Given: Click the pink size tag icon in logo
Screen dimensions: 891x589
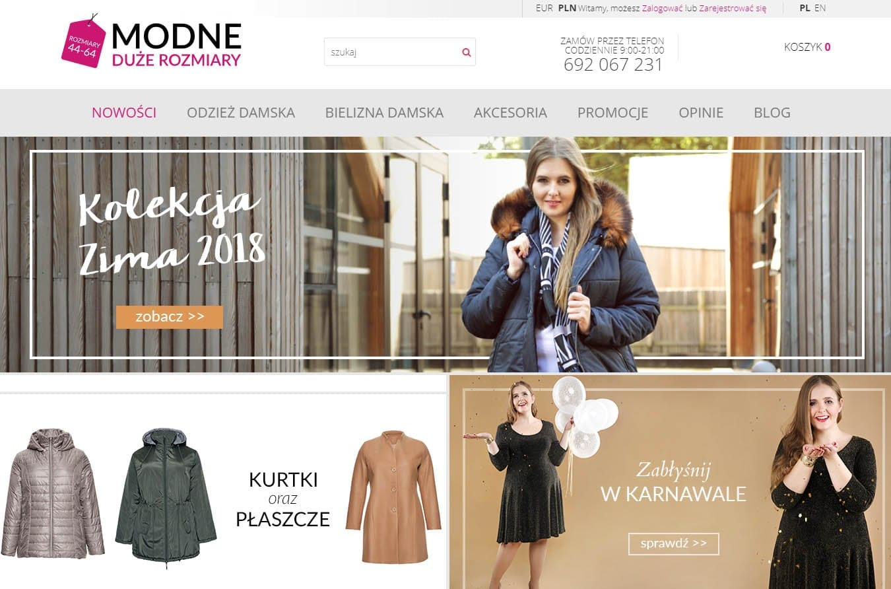Looking at the screenshot, I should 83,43.
